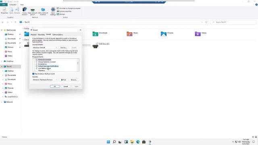
Task: Select Low Battery Alarm event
Action: click(x=44, y=68)
